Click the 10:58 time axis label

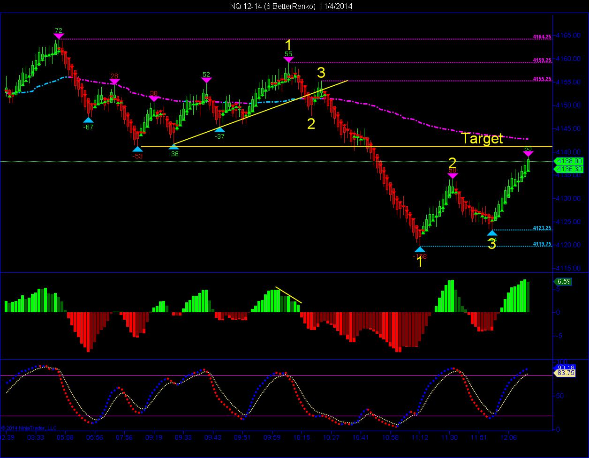(x=390, y=437)
